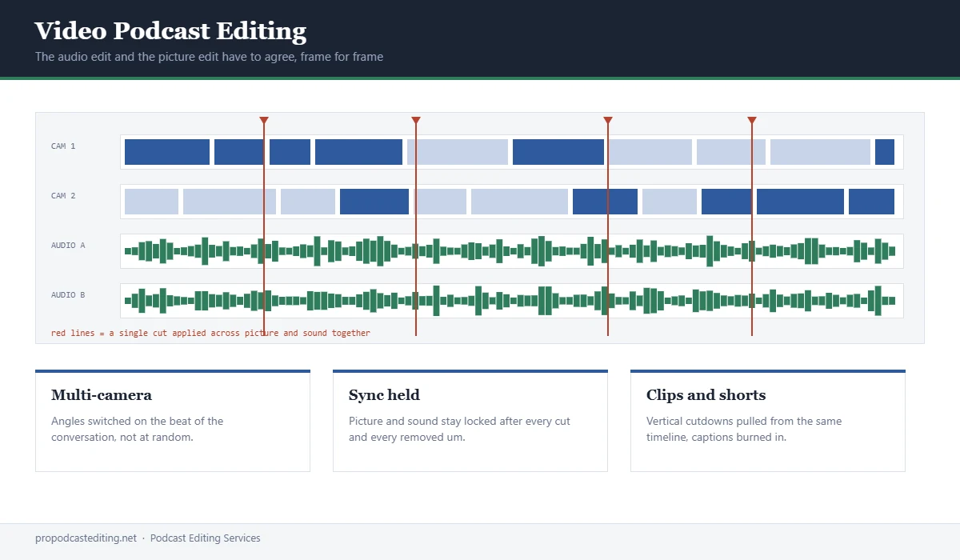960x560 pixels.
Task: Select the first light clip in CAM 2 track
Action: click(151, 202)
